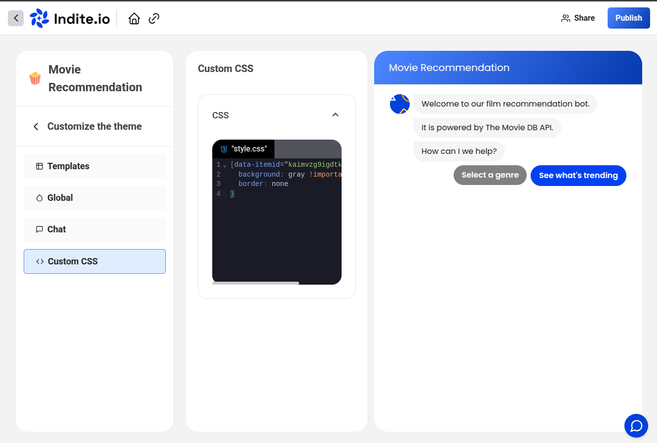
Task: Open the chat widget launcher bubble
Action: pyautogui.click(x=636, y=426)
